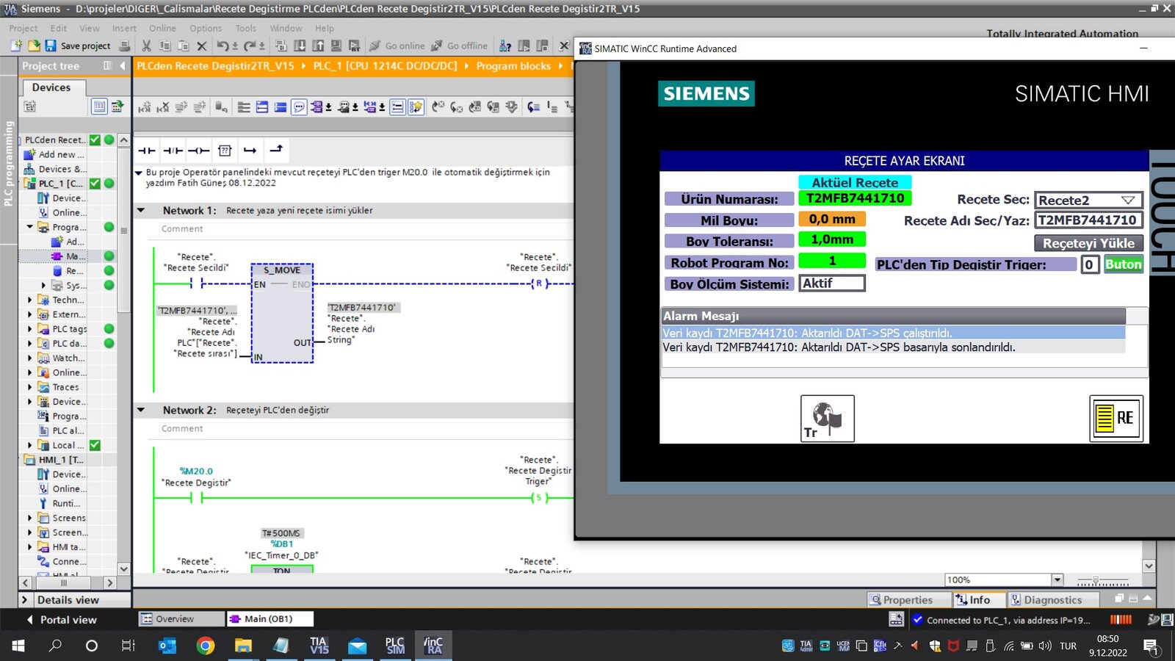Click the green Buton trigger button
Screen dimensions: 1175x661
click(1124, 264)
